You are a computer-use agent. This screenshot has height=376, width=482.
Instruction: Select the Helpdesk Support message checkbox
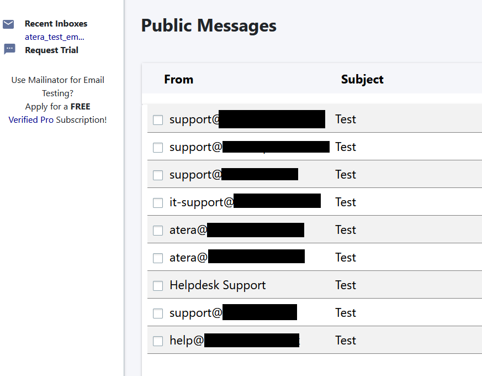[158, 286]
